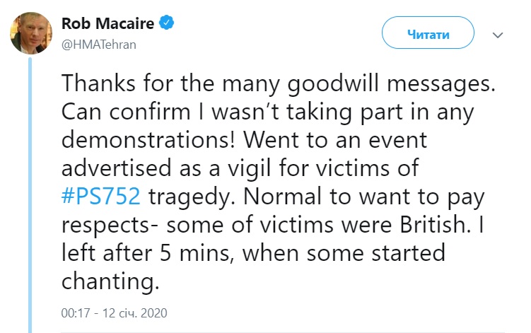Click the word "chanting." ending the tweet
This screenshot has width=531, height=333.
[x=108, y=282]
